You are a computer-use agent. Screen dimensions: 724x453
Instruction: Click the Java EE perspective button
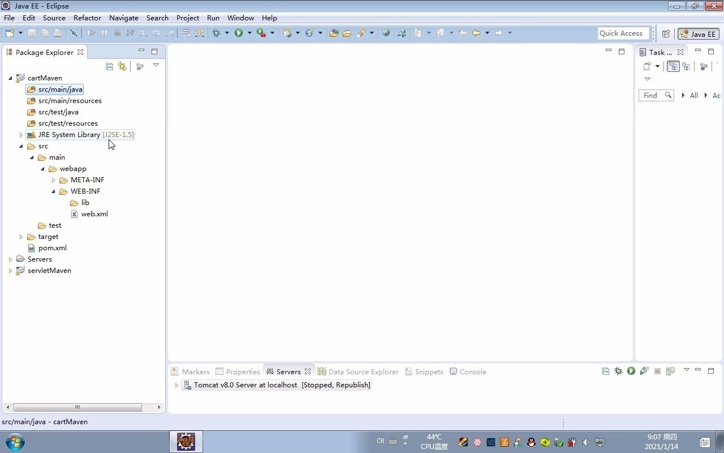click(x=699, y=33)
